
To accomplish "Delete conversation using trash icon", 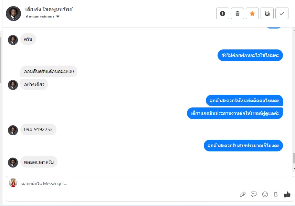I will [x=238, y=13].
